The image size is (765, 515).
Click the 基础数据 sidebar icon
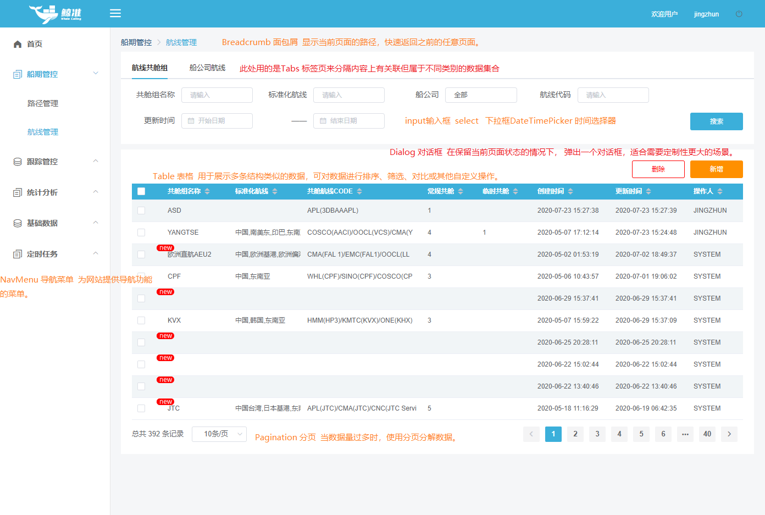click(18, 223)
